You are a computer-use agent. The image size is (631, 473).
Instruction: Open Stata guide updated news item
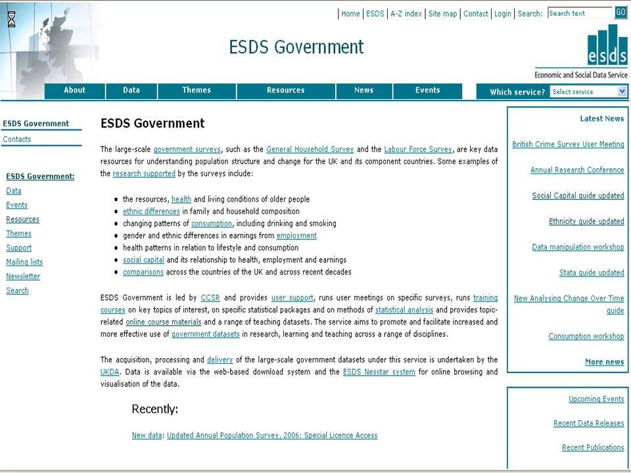point(592,273)
